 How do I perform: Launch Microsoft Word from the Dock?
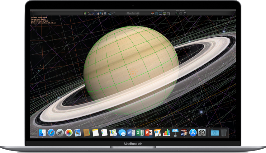[131, 133]
